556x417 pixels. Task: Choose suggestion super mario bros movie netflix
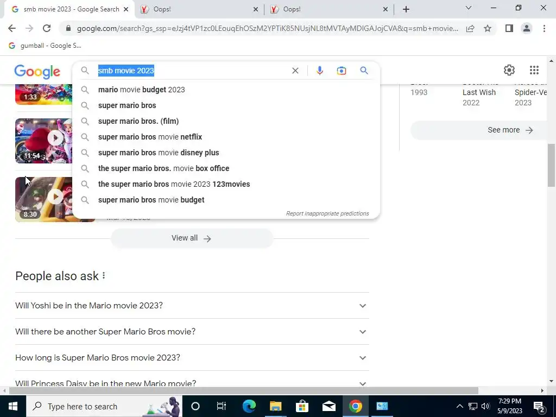[226, 137]
